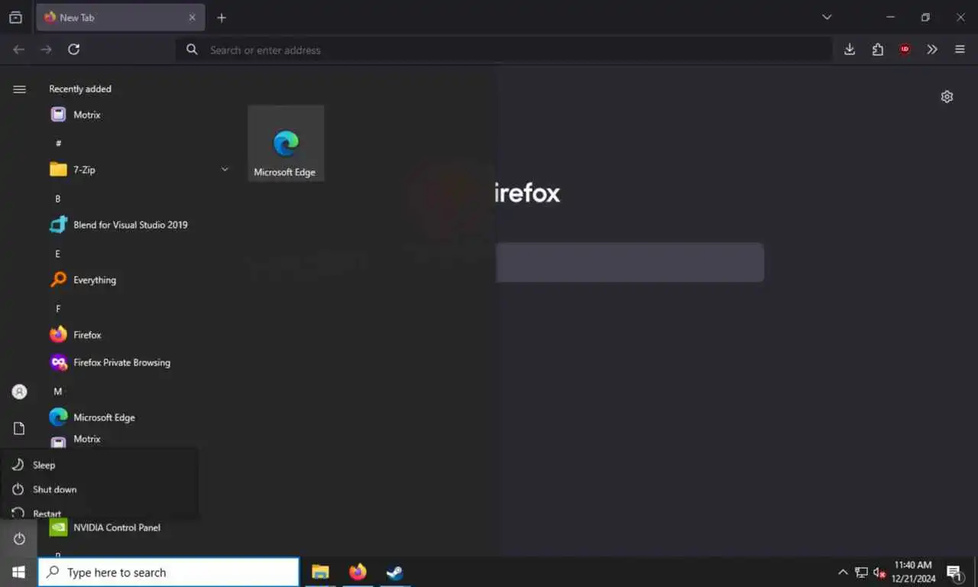Image resolution: width=978 pixels, height=587 pixels.
Task: Reload the current Firefox page
Action: point(74,50)
